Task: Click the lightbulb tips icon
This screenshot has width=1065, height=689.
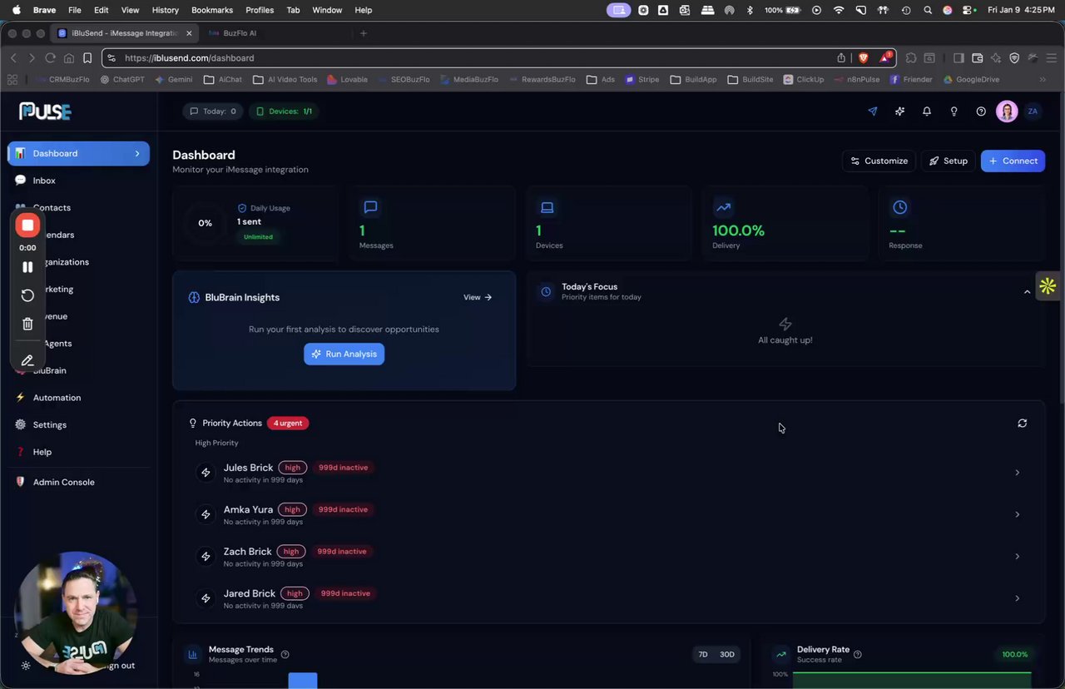Action: point(954,112)
